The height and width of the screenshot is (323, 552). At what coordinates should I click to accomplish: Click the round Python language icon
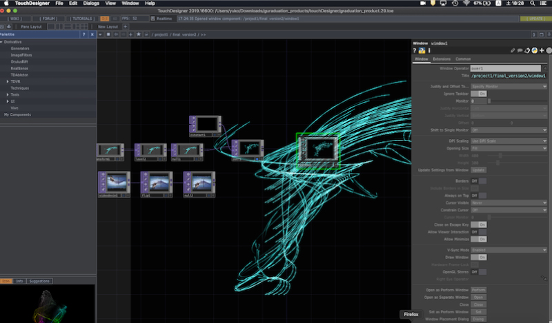click(x=534, y=50)
